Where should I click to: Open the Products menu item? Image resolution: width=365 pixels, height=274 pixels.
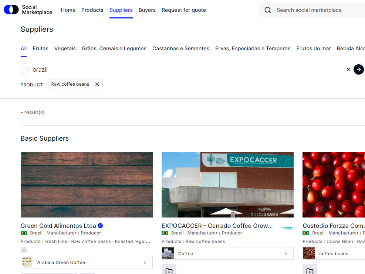[x=92, y=10]
